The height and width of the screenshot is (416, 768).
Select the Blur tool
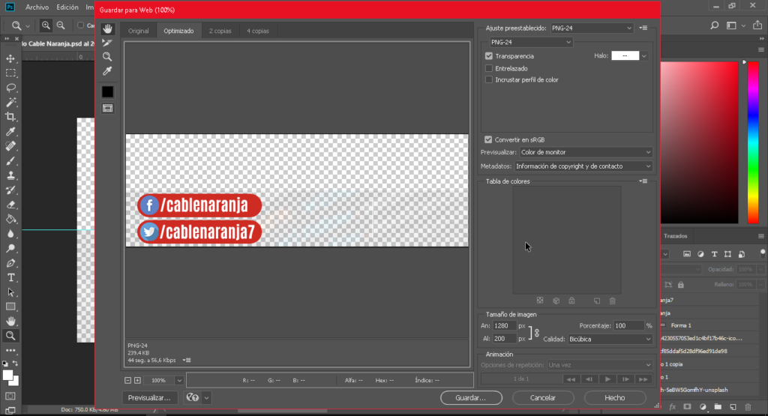(x=10, y=234)
